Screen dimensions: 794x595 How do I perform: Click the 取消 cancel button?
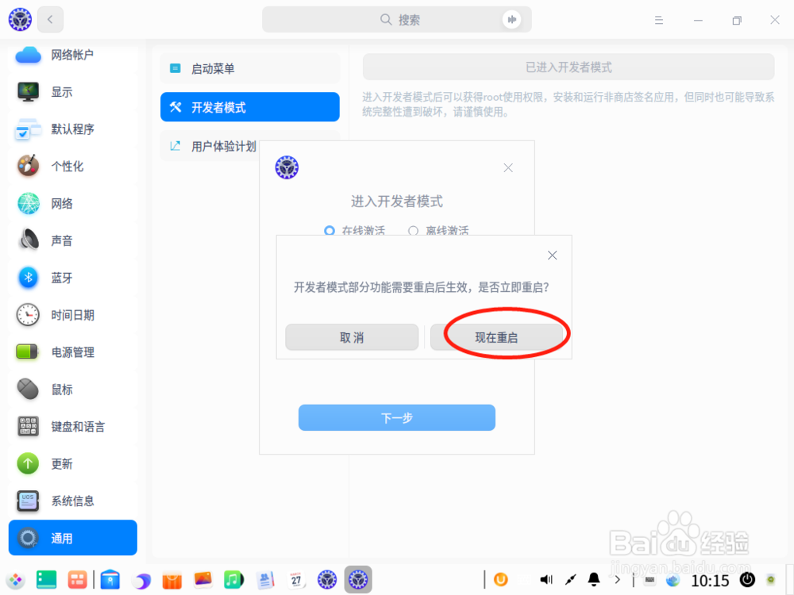(352, 336)
